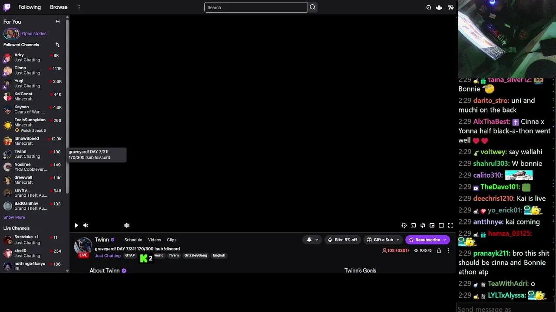This screenshot has width=556, height=312.
Task: Open shell0 live channel in sidebar
Action: pyautogui.click(x=33, y=253)
